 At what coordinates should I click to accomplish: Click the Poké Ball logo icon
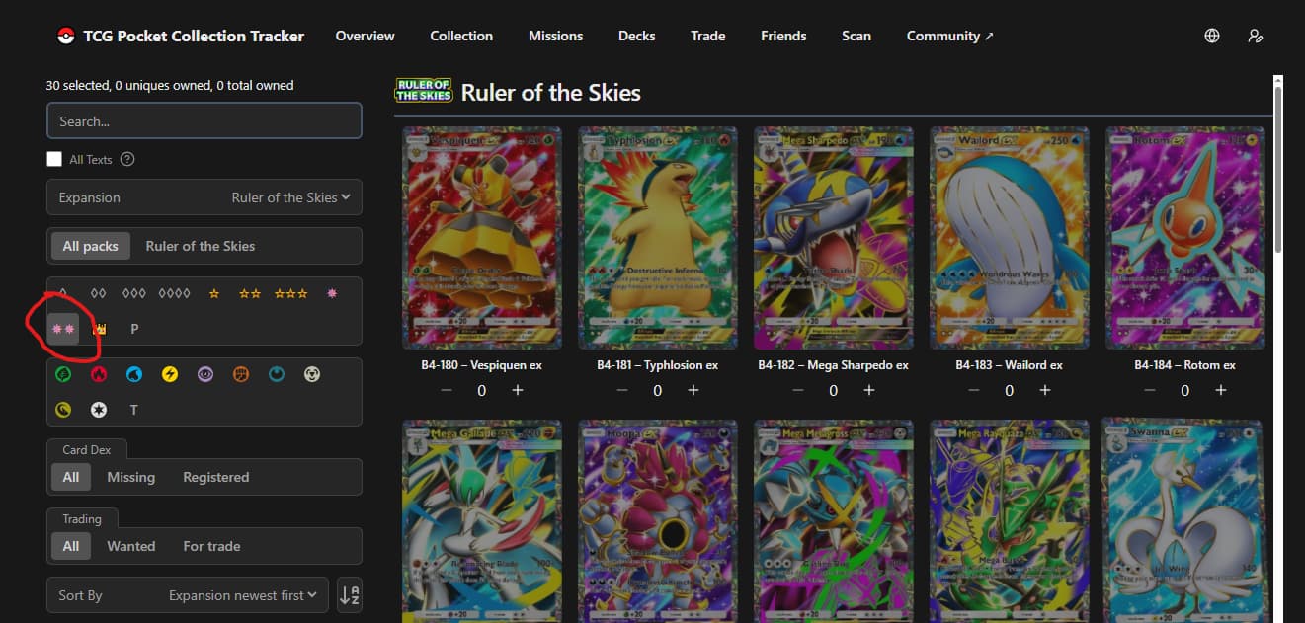pyautogui.click(x=66, y=36)
